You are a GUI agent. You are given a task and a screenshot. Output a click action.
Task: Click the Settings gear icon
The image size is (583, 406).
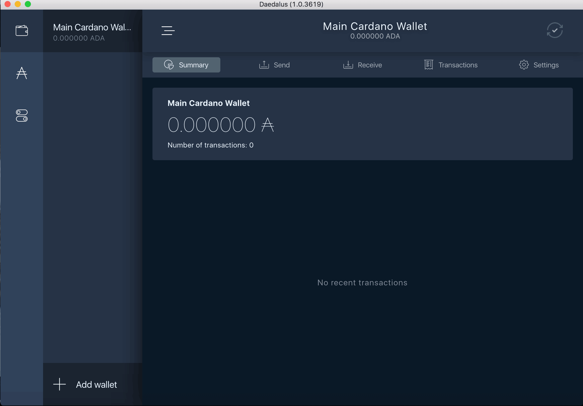[524, 65]
